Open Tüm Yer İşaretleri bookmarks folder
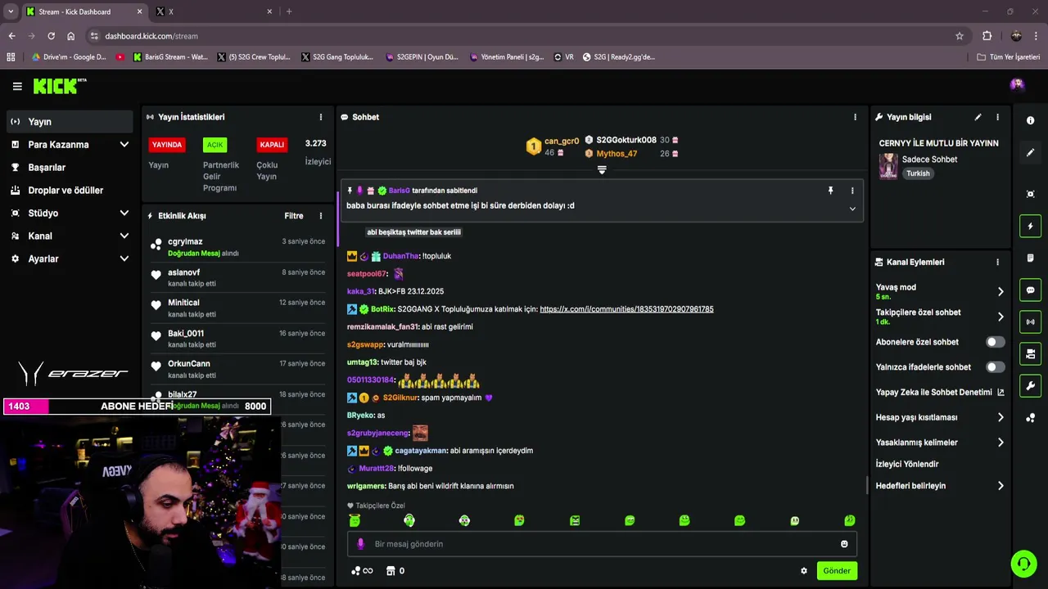This screenshot has width=1048, height=589. click(1009, 57)
